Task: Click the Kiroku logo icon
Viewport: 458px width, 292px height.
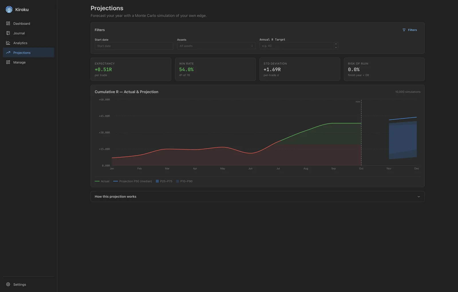Action: (x=9, y=9)
